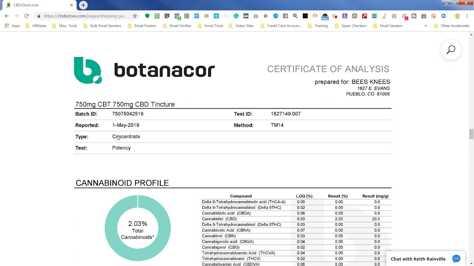
Task: Click the Test ID value 1627149.007
Action: (286, 114)
